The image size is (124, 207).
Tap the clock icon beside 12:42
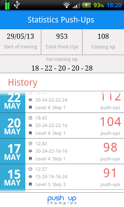click(30, 143)
